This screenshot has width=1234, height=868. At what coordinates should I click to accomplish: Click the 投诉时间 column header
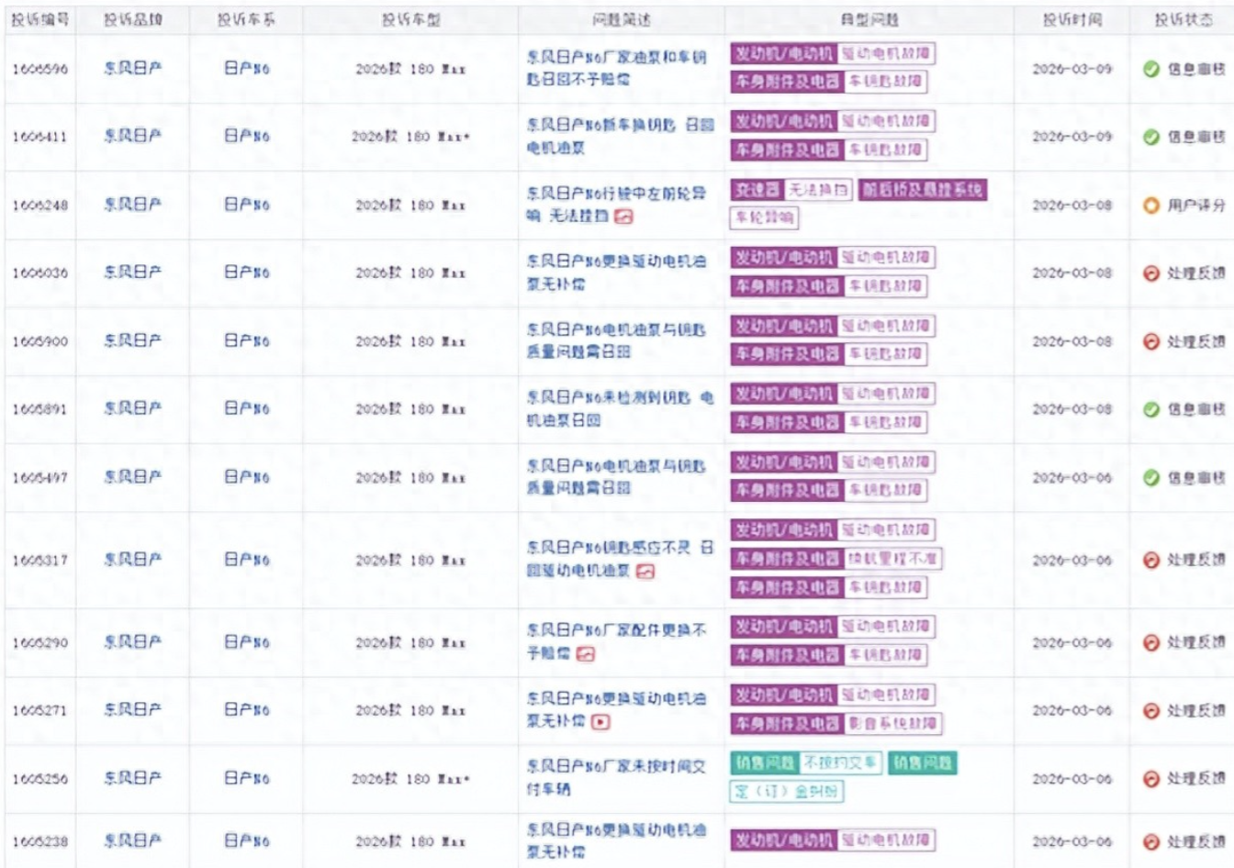[x=1071, y=19]
